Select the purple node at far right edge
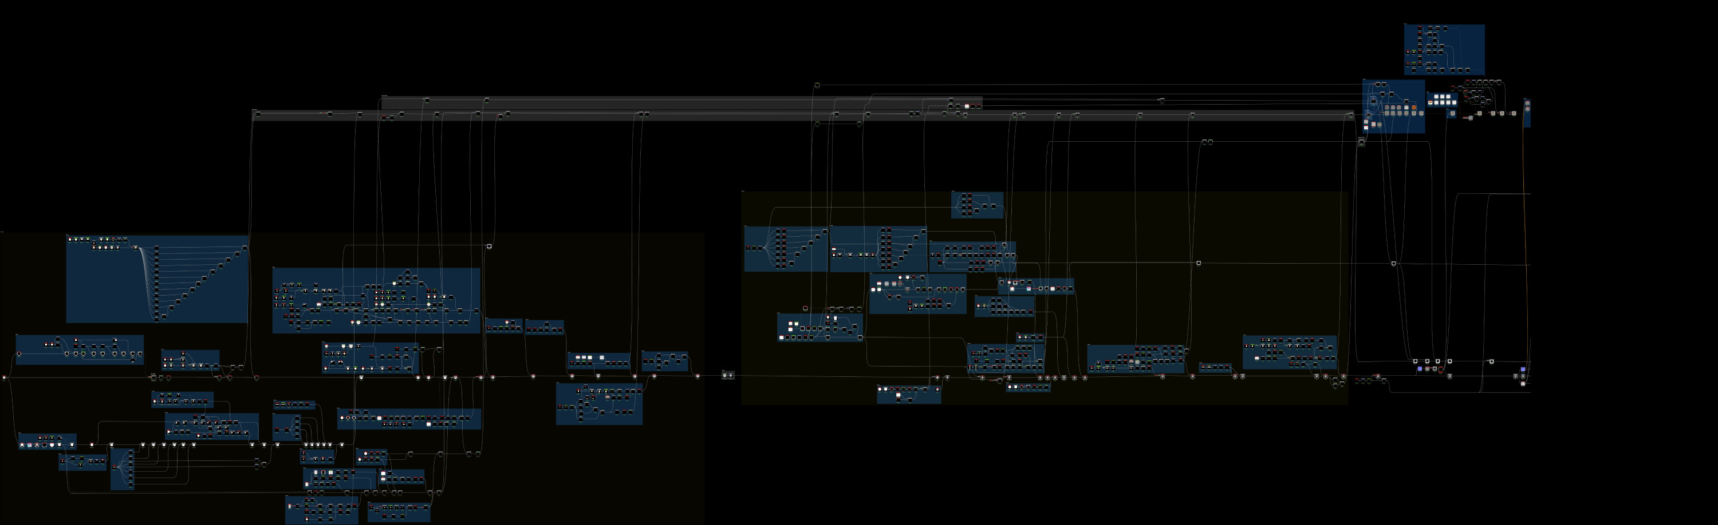This screenshot has width=1718, height=525. tap(1523, 369)
